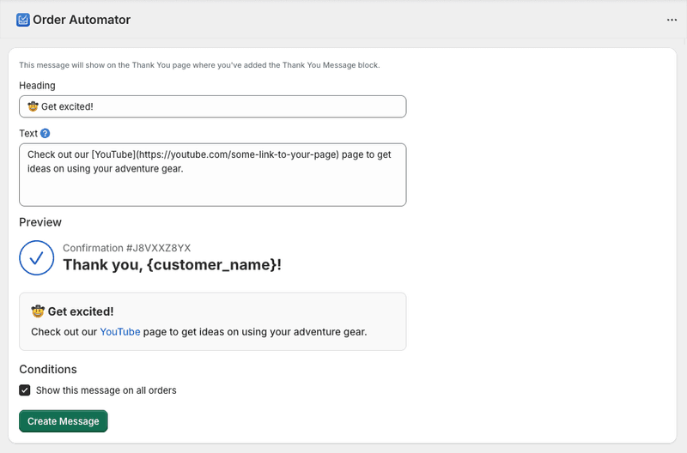
Task: Click the Preview section label
Action: pos(40,222)
